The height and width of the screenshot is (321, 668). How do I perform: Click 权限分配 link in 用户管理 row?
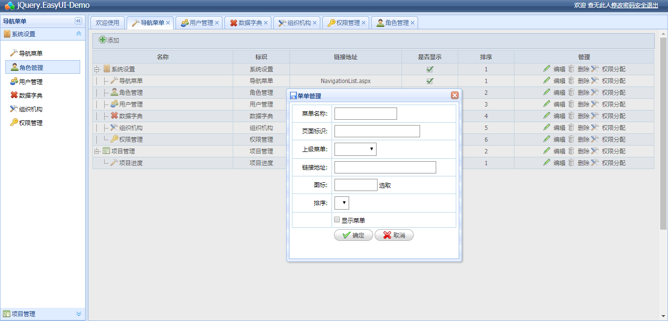pos(614,104)
